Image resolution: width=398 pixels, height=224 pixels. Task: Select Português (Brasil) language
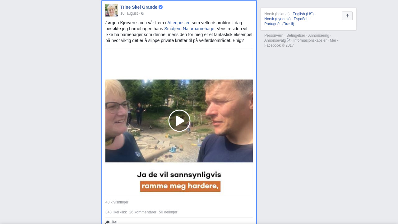(279, 24)
